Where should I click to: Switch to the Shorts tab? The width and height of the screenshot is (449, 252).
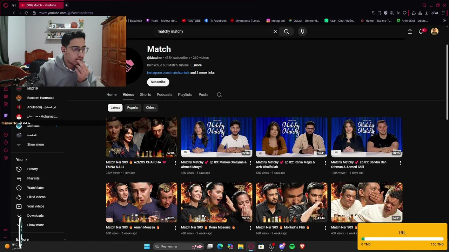coord(145,94)
